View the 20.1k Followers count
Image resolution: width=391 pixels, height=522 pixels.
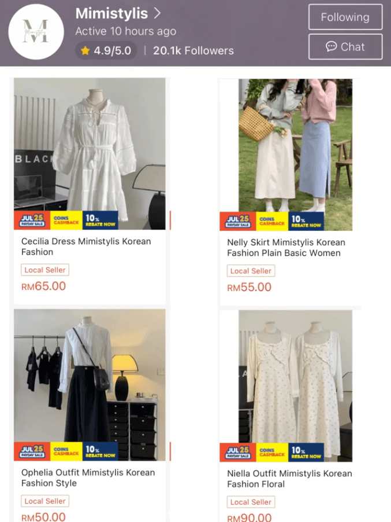[x=193, y=50]
